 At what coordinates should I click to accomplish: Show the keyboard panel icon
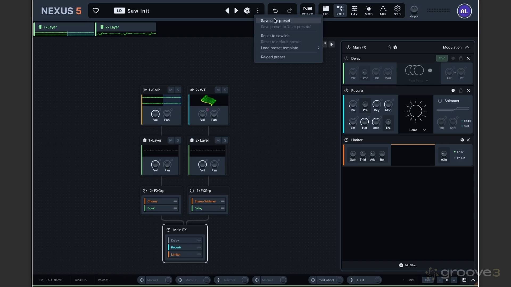click(464, 280)
